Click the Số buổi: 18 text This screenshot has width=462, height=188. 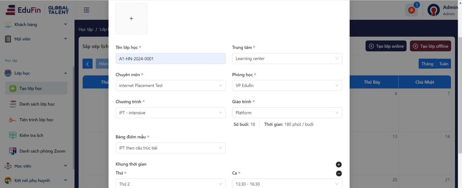(x=244, y=124)
